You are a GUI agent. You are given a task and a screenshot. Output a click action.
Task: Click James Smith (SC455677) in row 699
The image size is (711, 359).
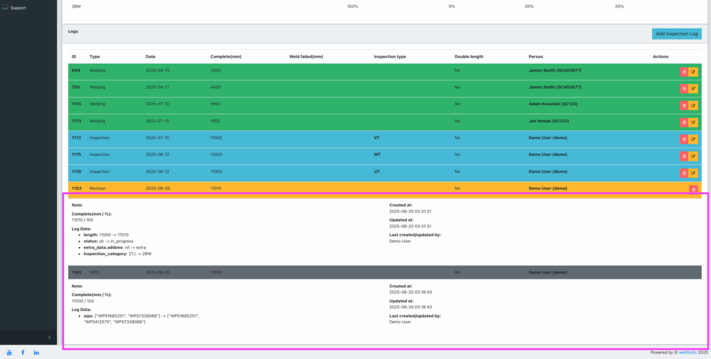pos(555,71)
